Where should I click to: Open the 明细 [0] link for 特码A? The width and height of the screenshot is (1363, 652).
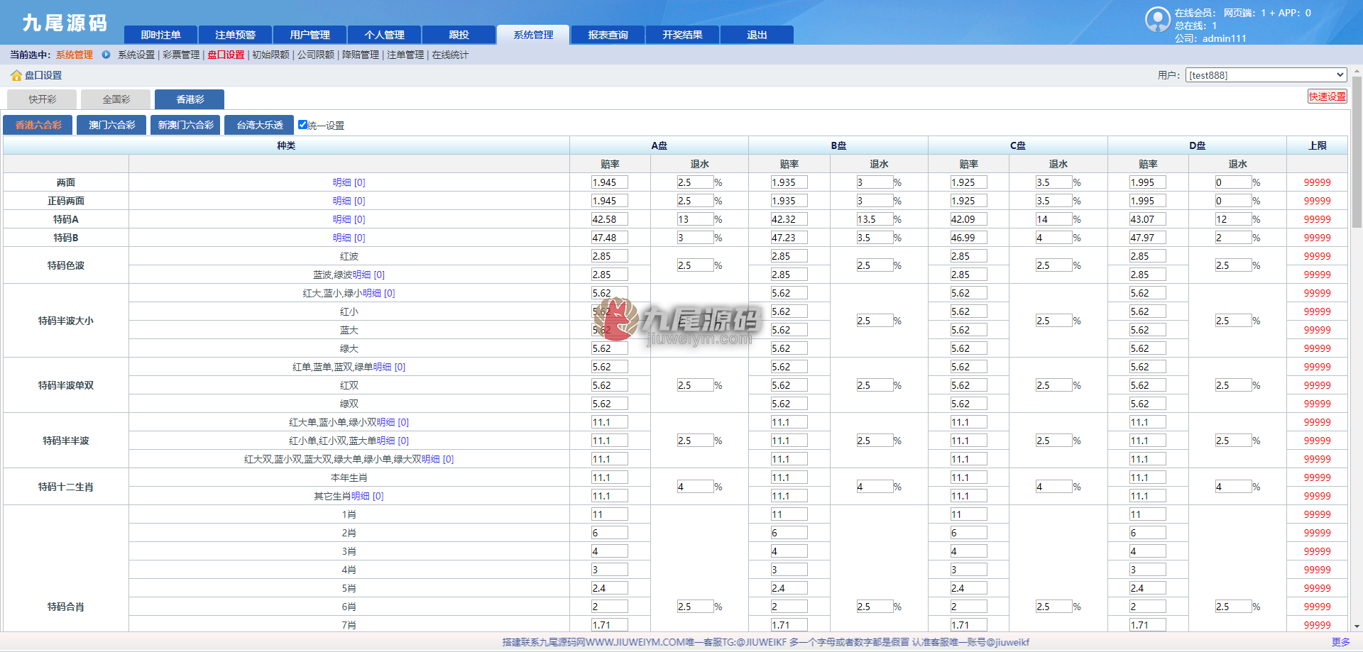pos(349,219)
